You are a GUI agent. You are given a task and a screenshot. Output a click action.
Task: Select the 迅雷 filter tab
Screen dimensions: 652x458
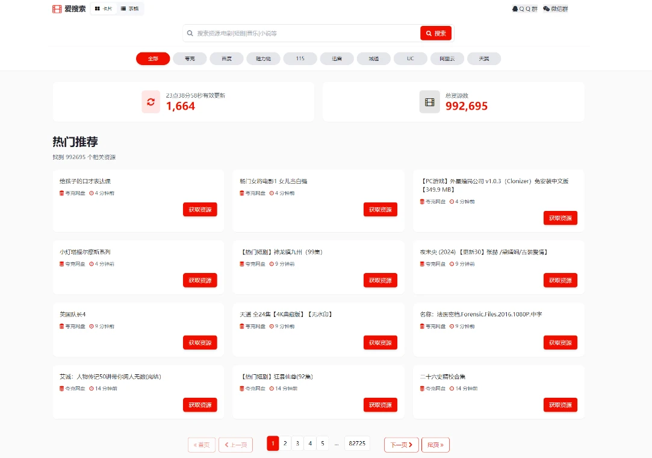click(337, 58)
